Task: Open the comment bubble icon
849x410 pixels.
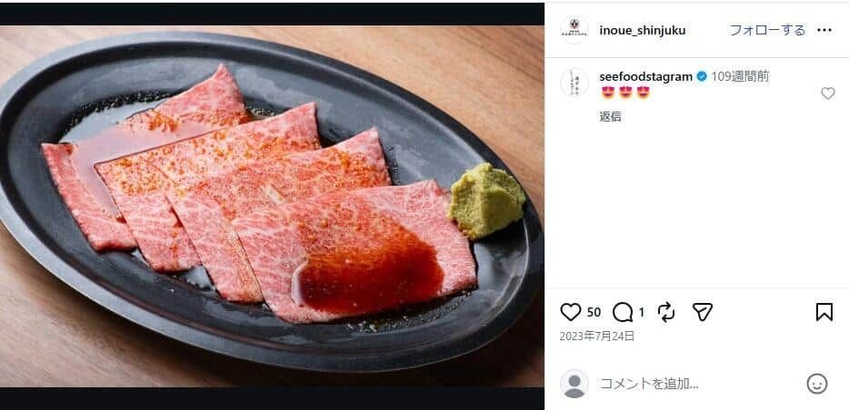Action: 623,312
